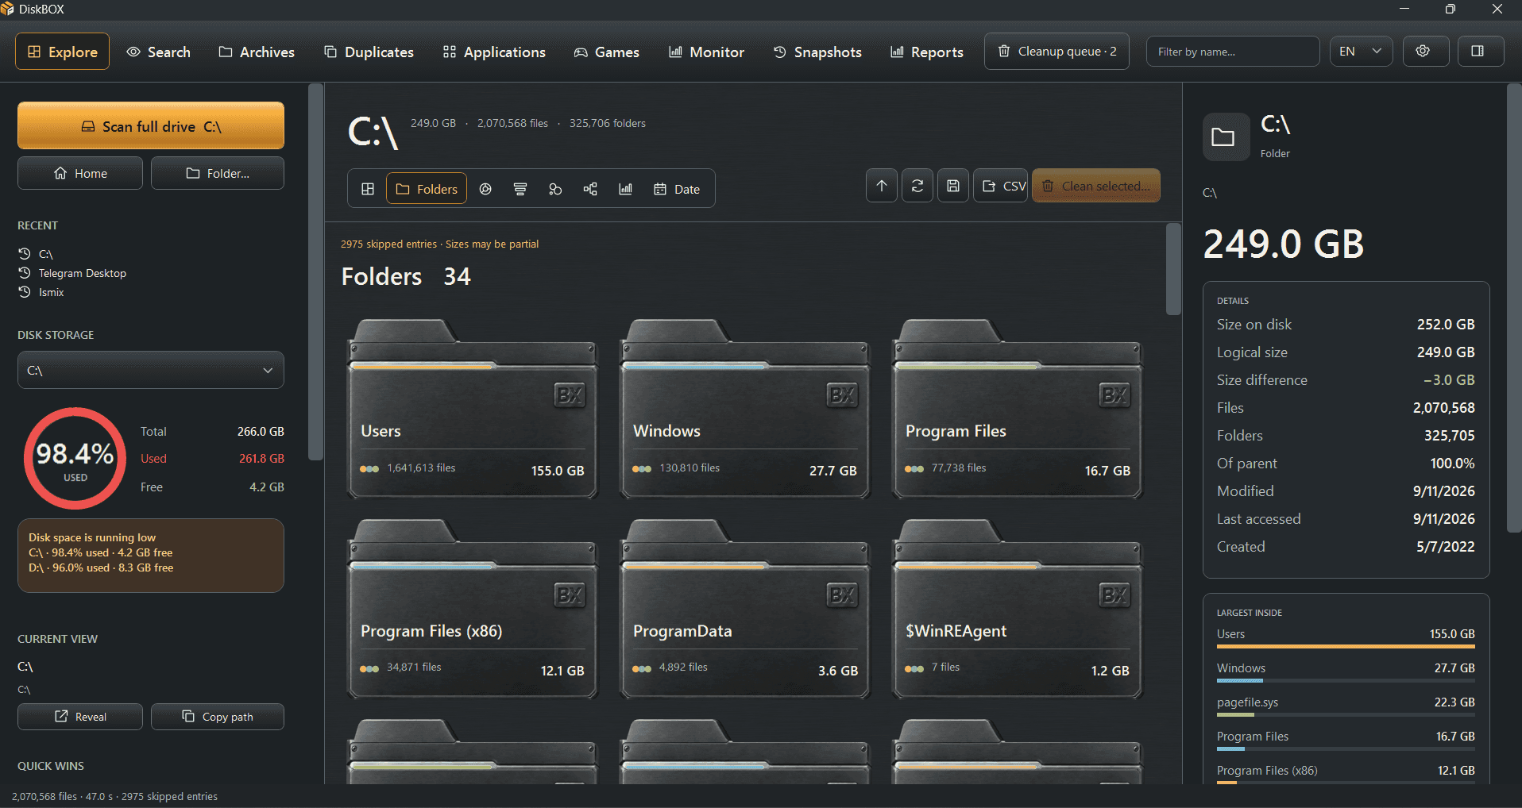Click pagefile.sys in Largest Inside
This screenshot has width=1522, height=808.
pos(1346,706)
